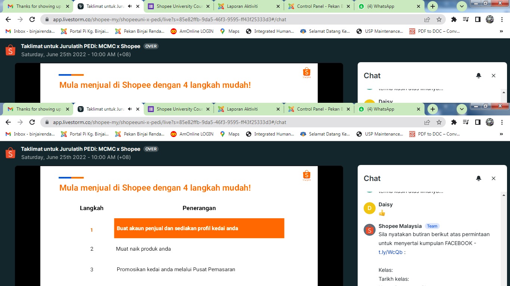Screen dimensions: 510x286
Task: Bookmark page with star icon in lower address bar
Action: click(x=439, y=122)
